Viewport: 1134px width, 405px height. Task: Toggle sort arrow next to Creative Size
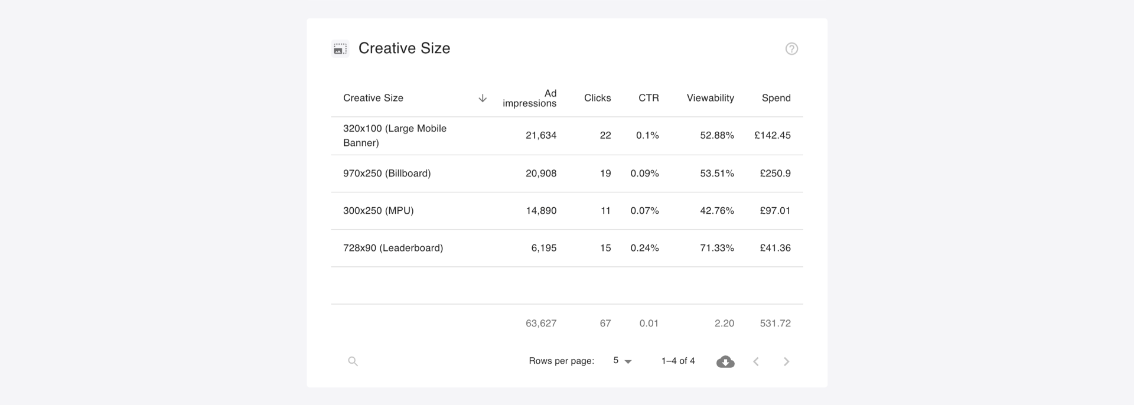tap(483, 98)
